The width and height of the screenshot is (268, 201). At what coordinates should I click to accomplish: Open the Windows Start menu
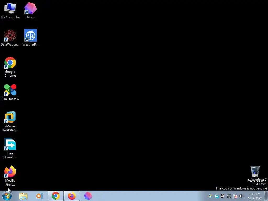coord(7,196)
